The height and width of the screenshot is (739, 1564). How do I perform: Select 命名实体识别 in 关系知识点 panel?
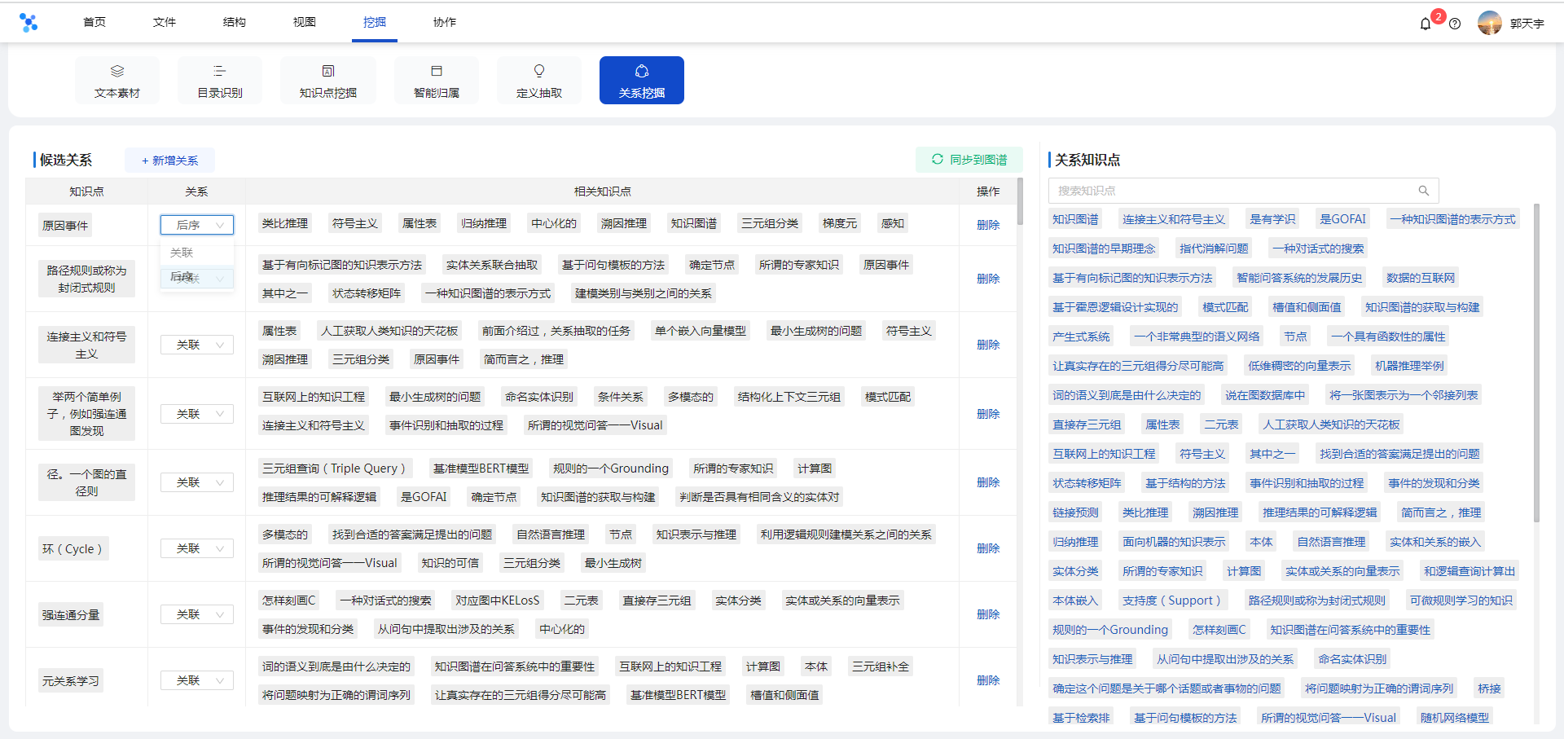click(1352, 659)
